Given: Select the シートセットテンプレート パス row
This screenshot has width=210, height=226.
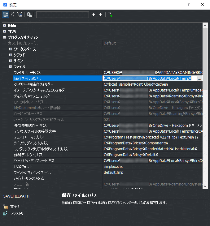Looking at the screenshot, I should click(x=107, y=161).
